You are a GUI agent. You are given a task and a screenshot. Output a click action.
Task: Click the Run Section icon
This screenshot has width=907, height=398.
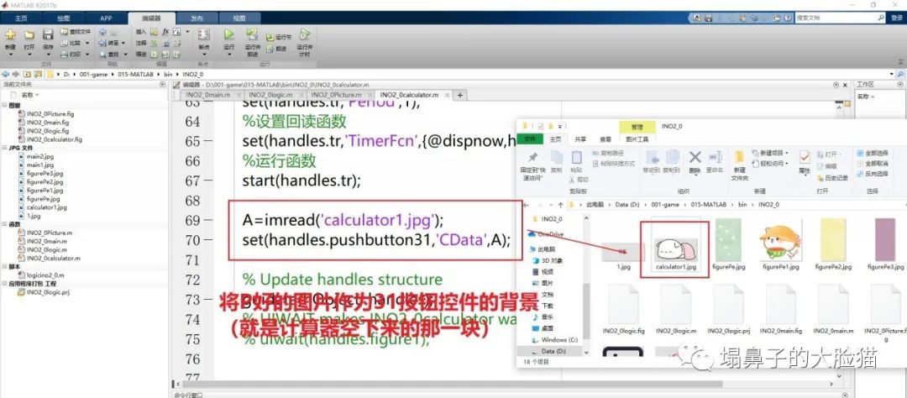click(270, 37)
